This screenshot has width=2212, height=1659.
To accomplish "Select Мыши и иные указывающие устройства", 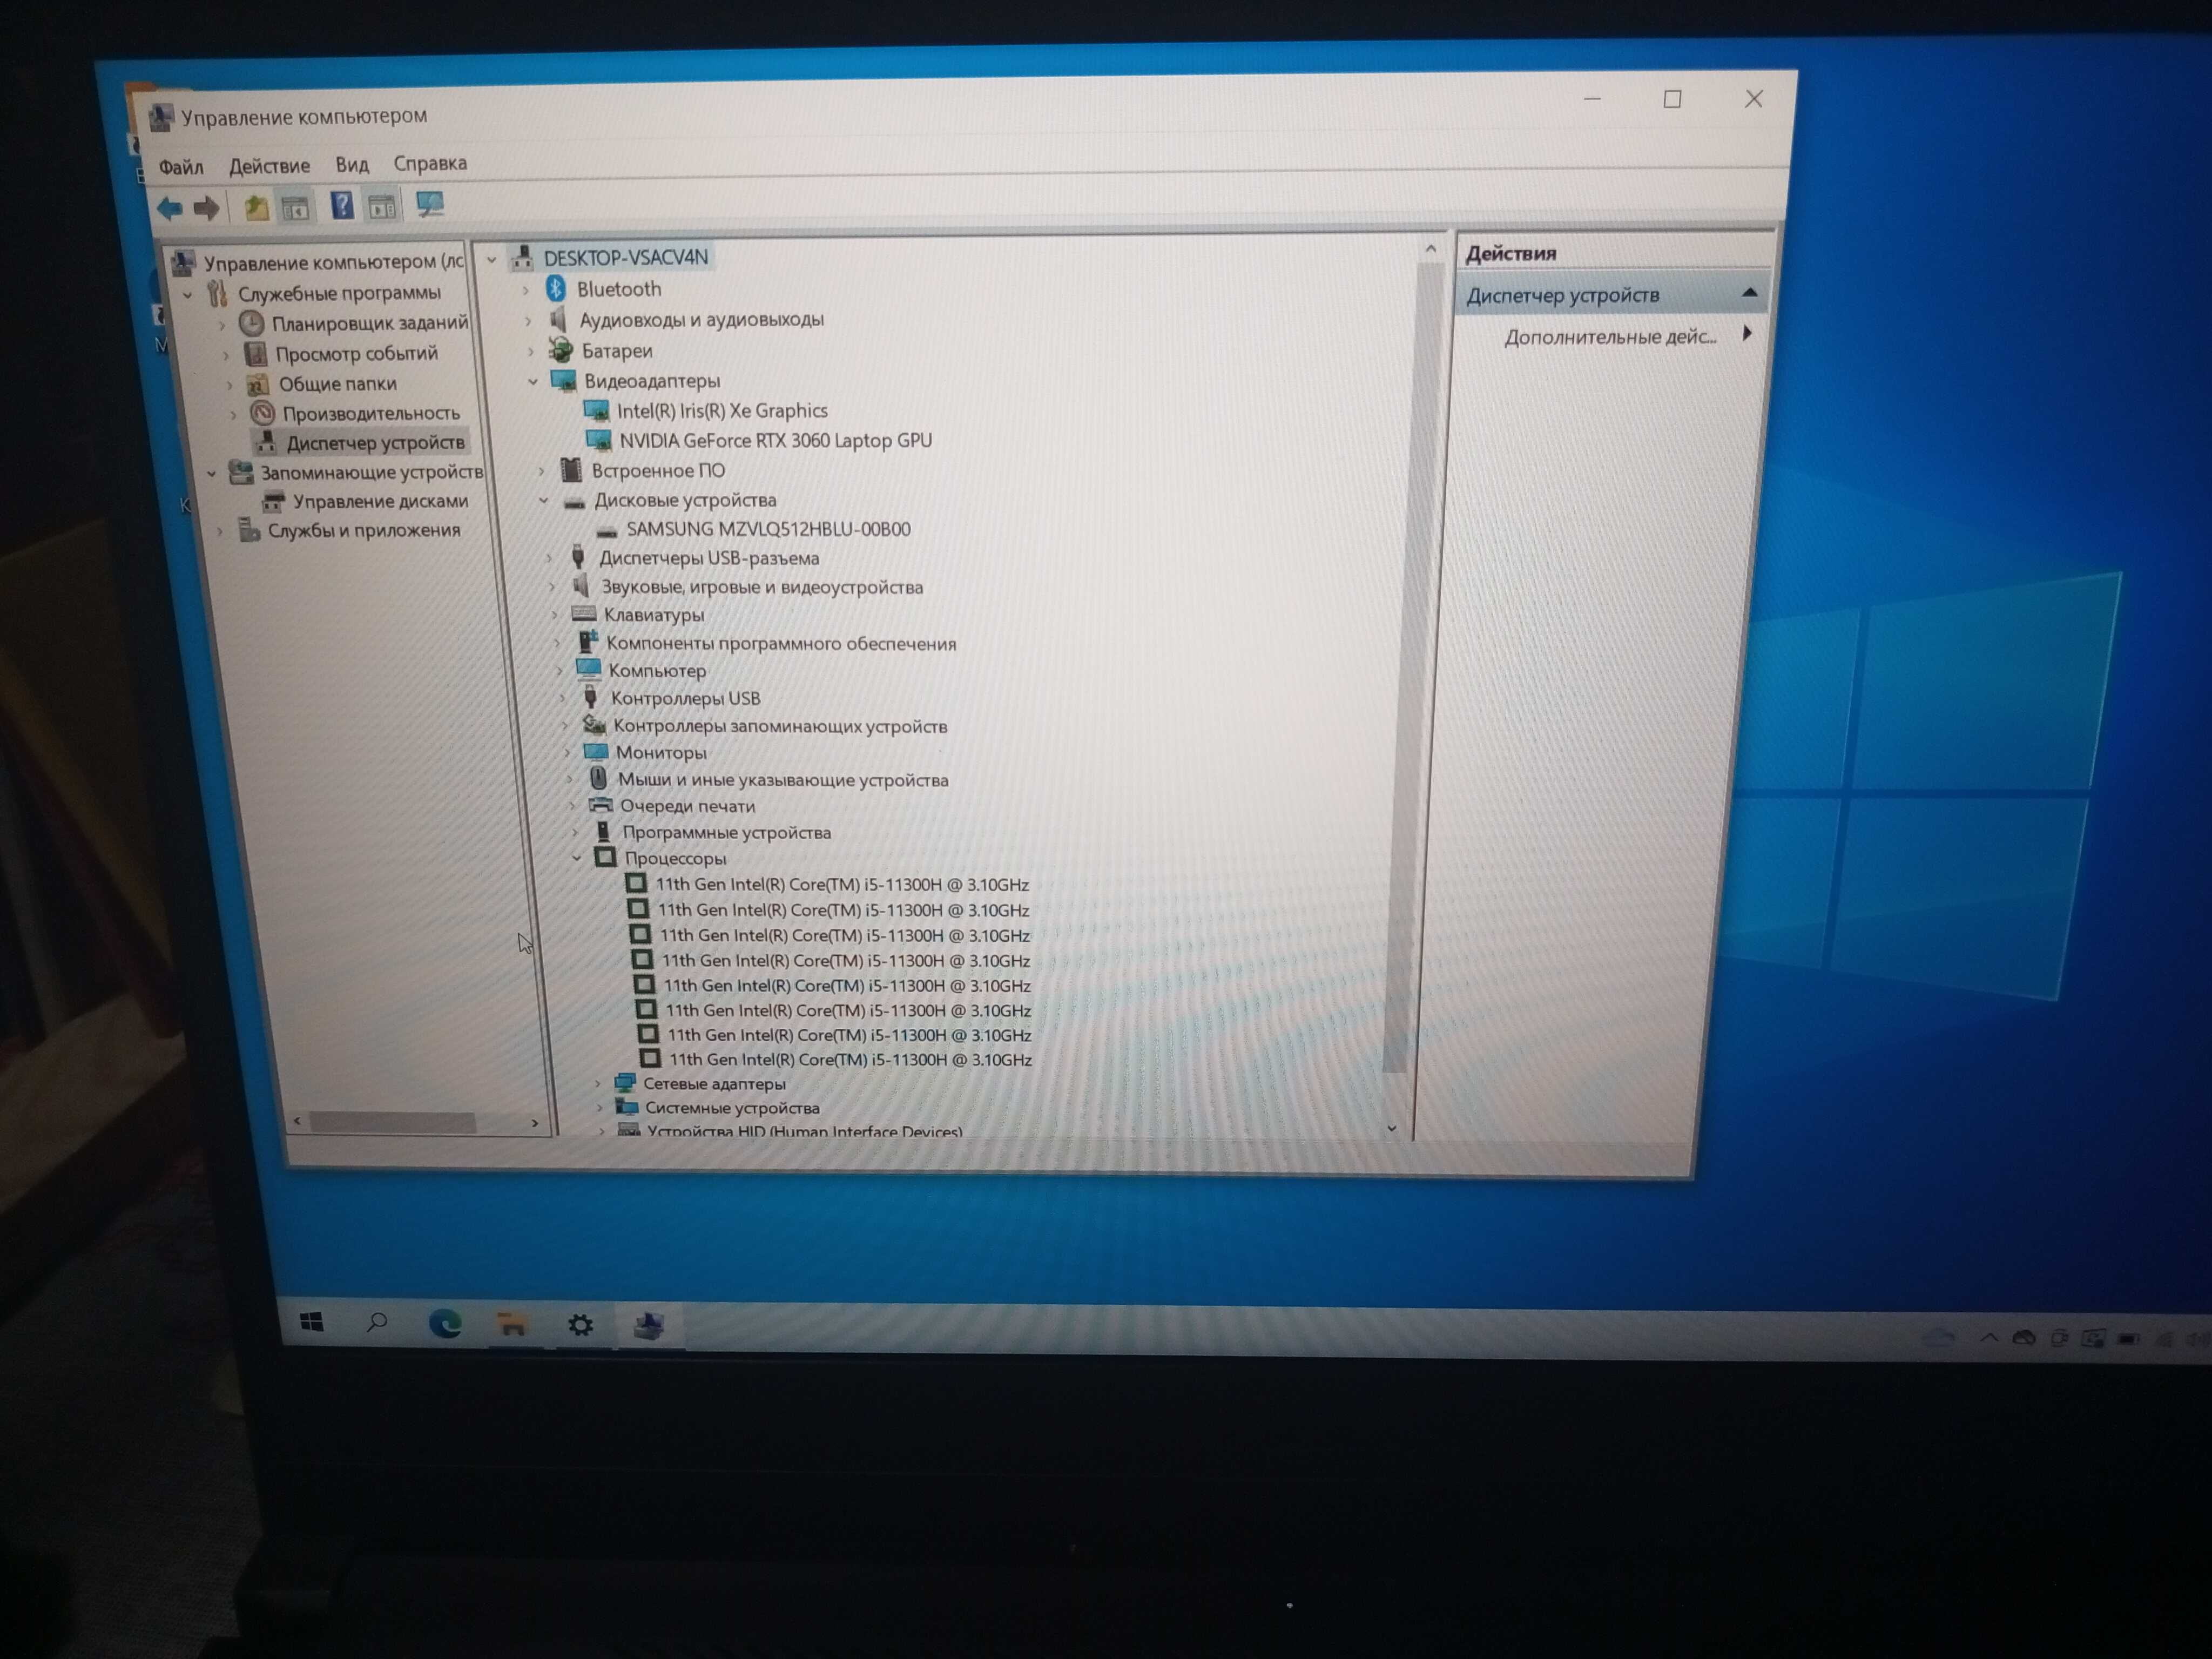I will tap(783, 779).
